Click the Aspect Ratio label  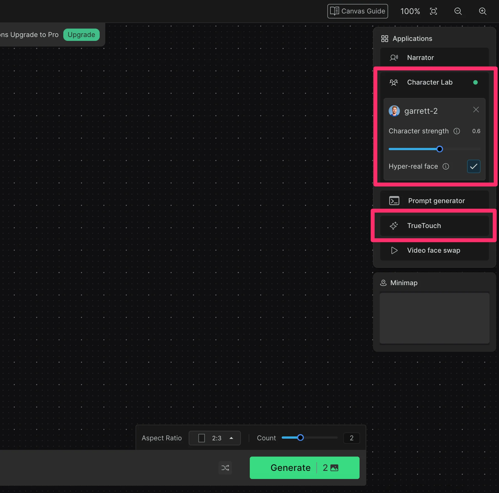click(x=162, y=438)
